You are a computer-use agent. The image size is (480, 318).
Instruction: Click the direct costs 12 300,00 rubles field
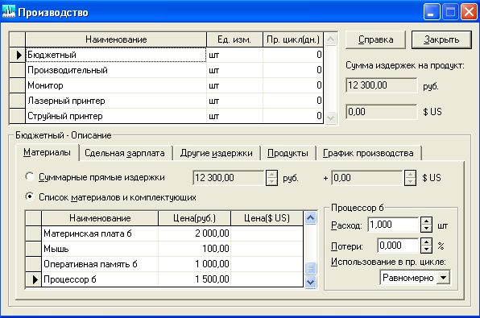(228, 178)
